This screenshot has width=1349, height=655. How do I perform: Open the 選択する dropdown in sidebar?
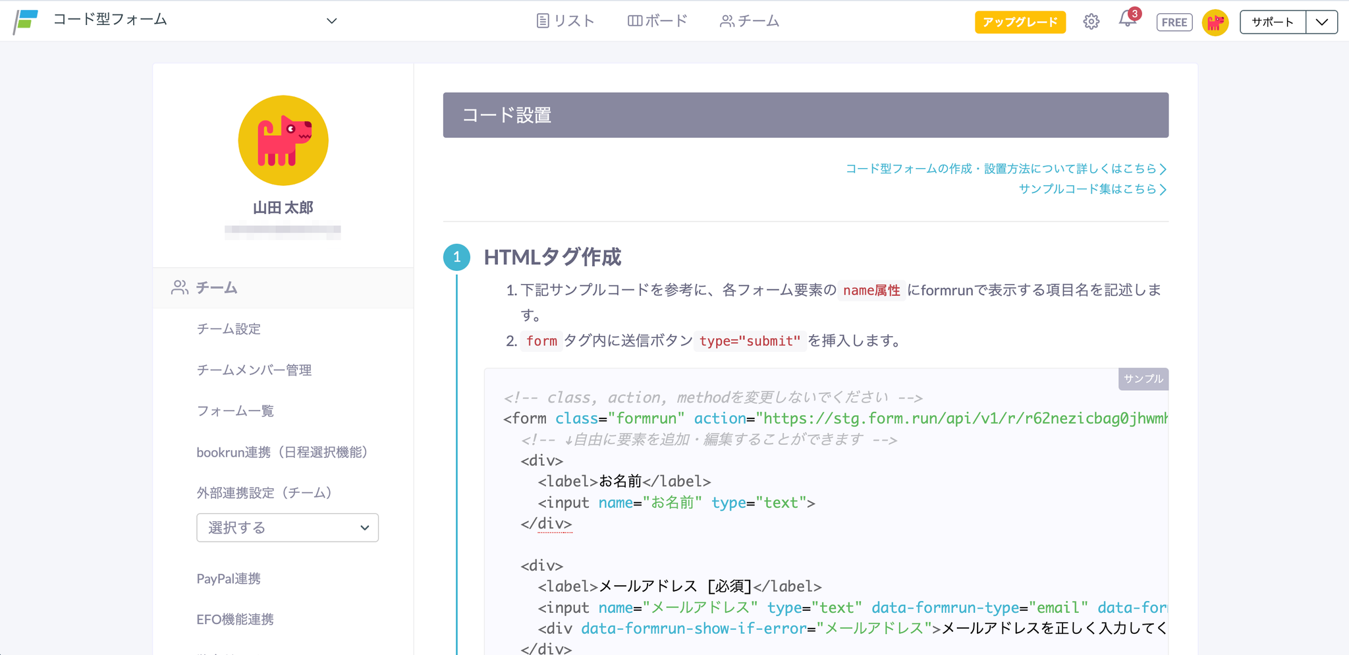(287, 528)
